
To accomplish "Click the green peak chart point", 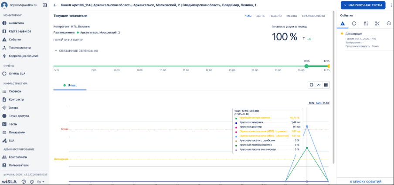I will [x=307, y=148].
